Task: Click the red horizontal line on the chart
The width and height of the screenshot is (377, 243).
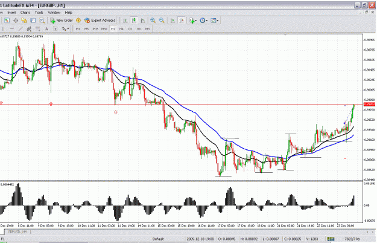Action: 182,105
